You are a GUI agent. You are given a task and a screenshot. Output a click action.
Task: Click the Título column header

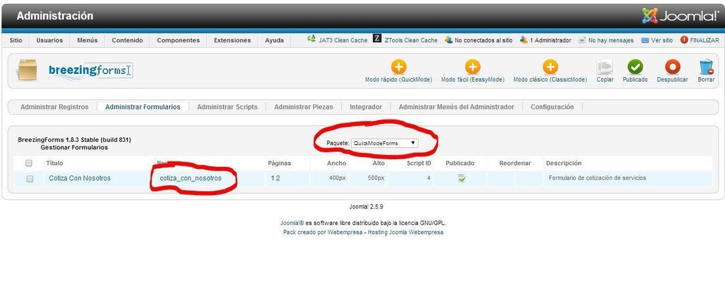click(55, 164)
